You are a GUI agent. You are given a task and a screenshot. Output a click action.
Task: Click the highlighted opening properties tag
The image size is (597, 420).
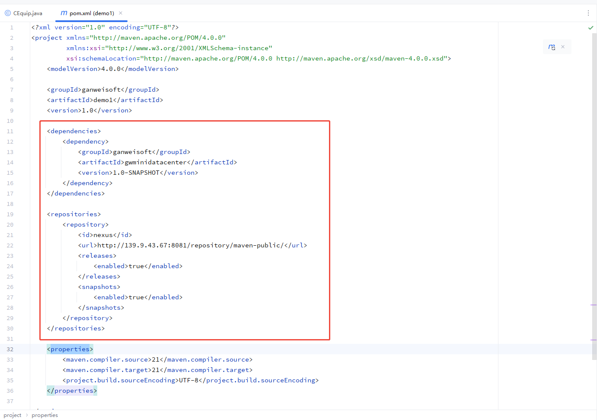(70, 349)
